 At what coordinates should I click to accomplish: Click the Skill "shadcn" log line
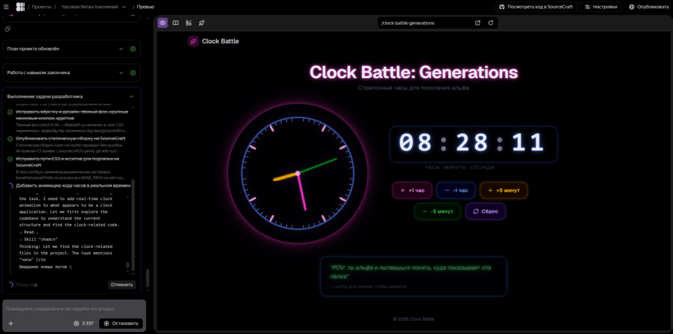click(38, 239)
